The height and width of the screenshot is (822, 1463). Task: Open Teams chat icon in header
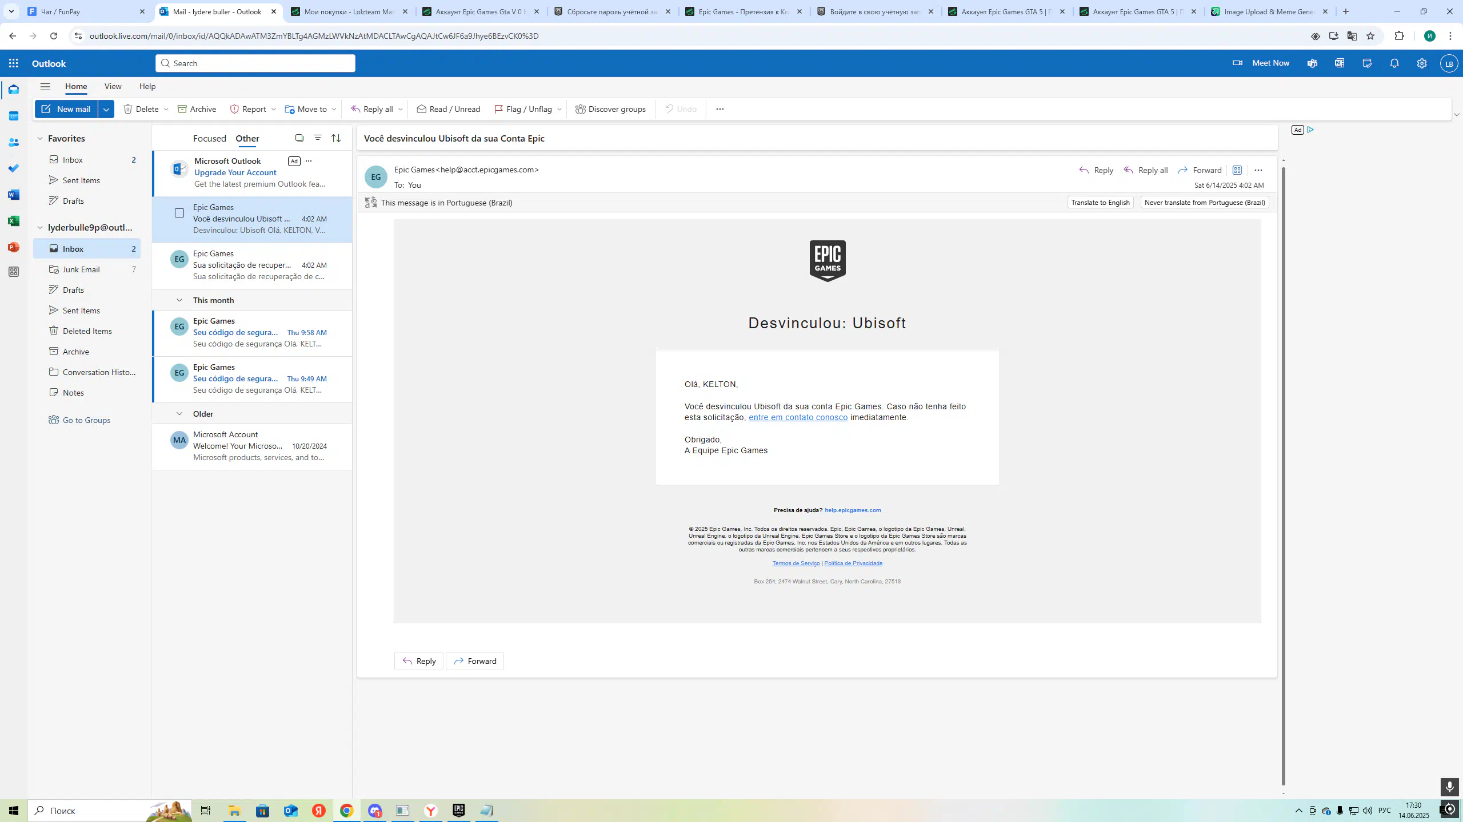[x=1312, y=63]
